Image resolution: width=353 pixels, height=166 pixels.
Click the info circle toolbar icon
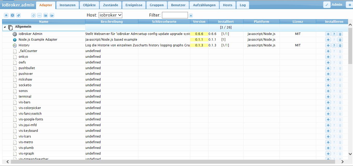pyautogui.click(x=12, y=16)
